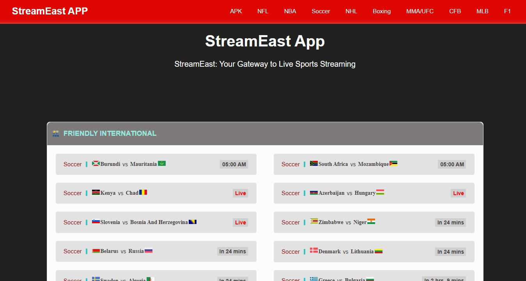Click the Live badge for Azerbaijan vs Hungary
The image size is (526, 281).
(x=458, y=193)
